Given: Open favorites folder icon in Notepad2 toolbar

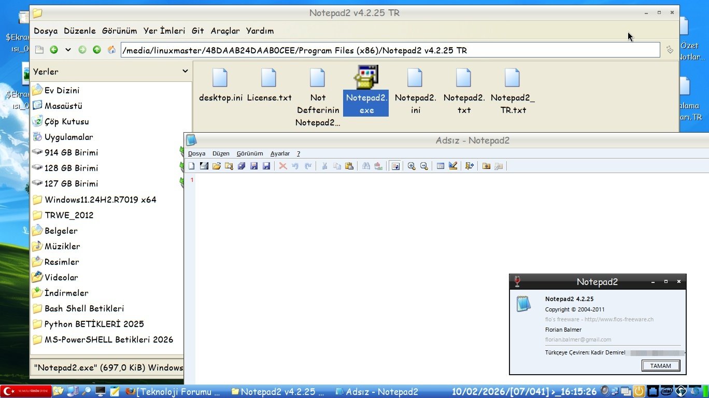Looking at the screenshot, I should coord(486,166).
